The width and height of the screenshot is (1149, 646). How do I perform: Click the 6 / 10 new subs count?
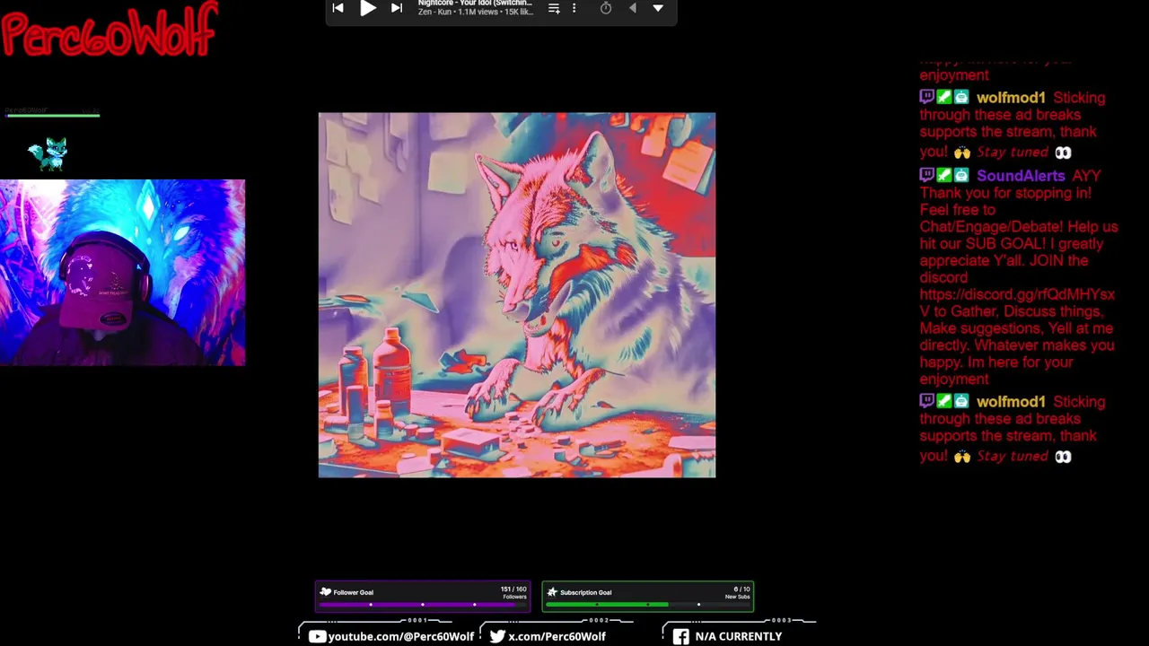tap(741, 589)
